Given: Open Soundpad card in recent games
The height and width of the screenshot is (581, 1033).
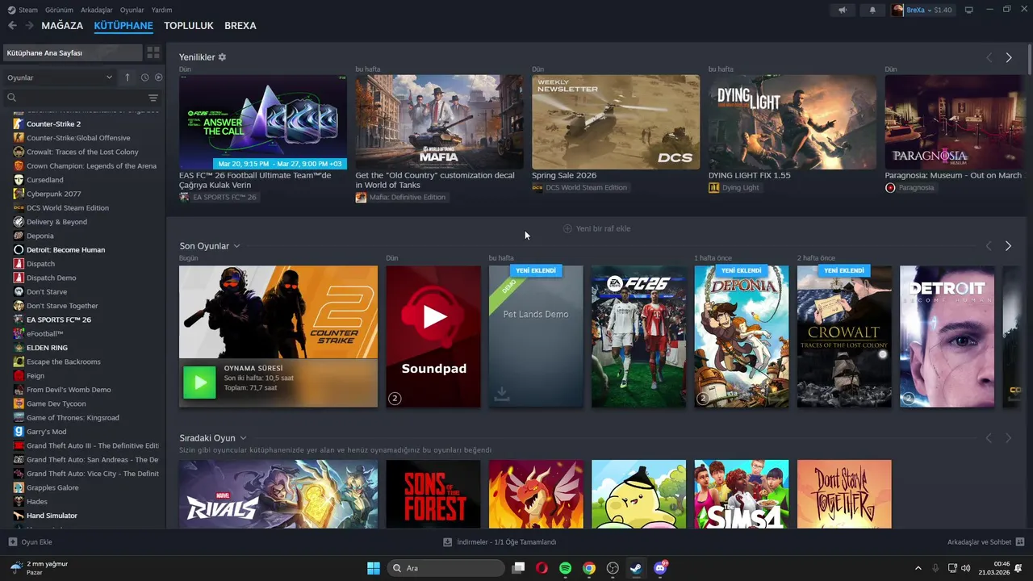Looking at the screenshot, I should [433, 336].
